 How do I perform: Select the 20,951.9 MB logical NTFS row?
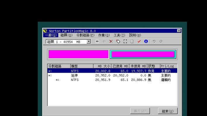[112, 80]
